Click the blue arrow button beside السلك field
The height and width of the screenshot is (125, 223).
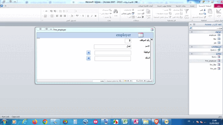pyautogui.click(x=89, y=58)
